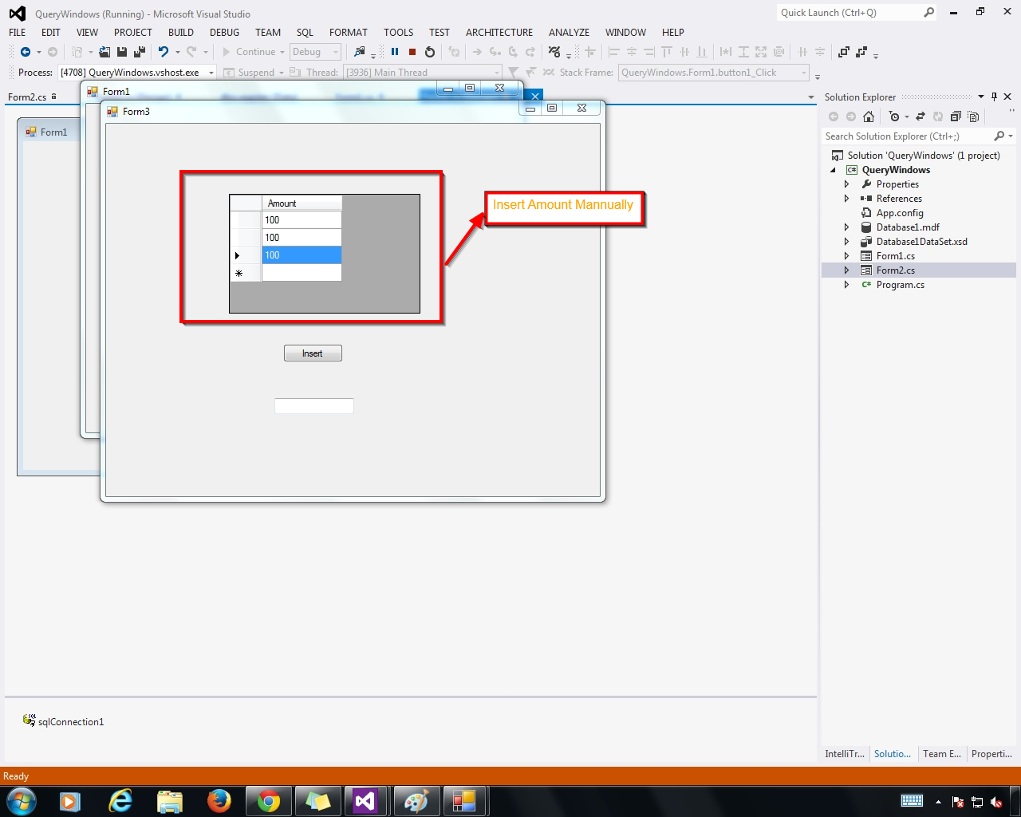Click the Save All icon
Screen dimensions: 1021x817
tap(138, 51)
